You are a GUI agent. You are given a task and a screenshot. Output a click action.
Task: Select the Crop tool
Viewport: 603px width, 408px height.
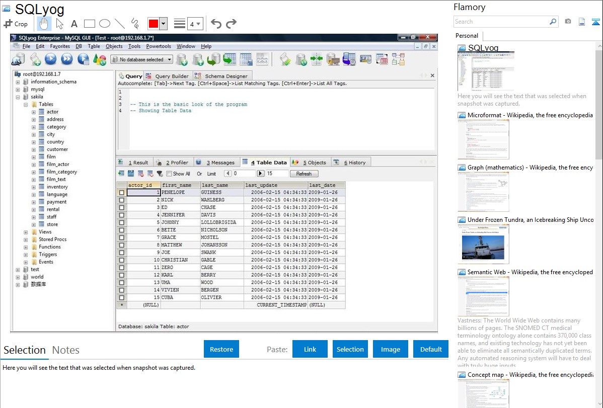pyautogui.click(x=16, y=24)
